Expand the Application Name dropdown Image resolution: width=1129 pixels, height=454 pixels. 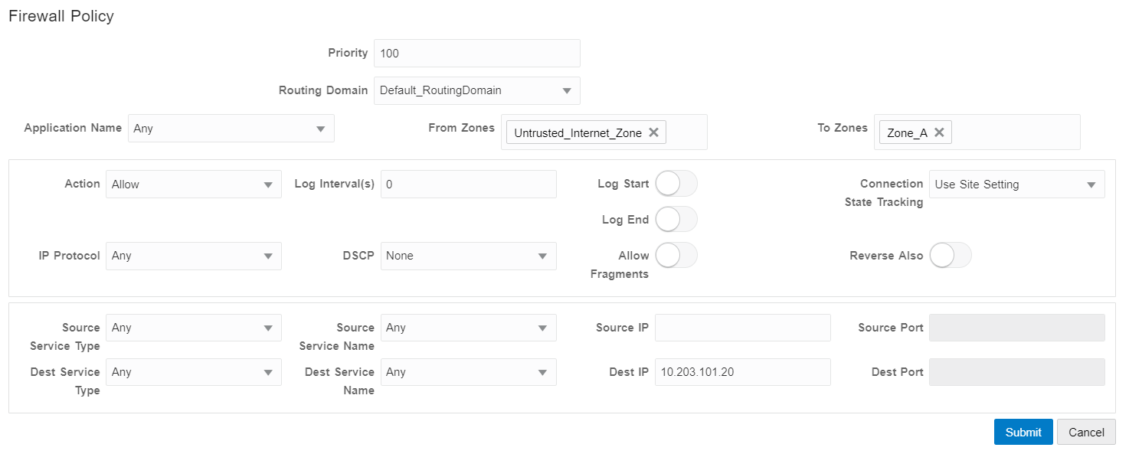click(231, 129)
